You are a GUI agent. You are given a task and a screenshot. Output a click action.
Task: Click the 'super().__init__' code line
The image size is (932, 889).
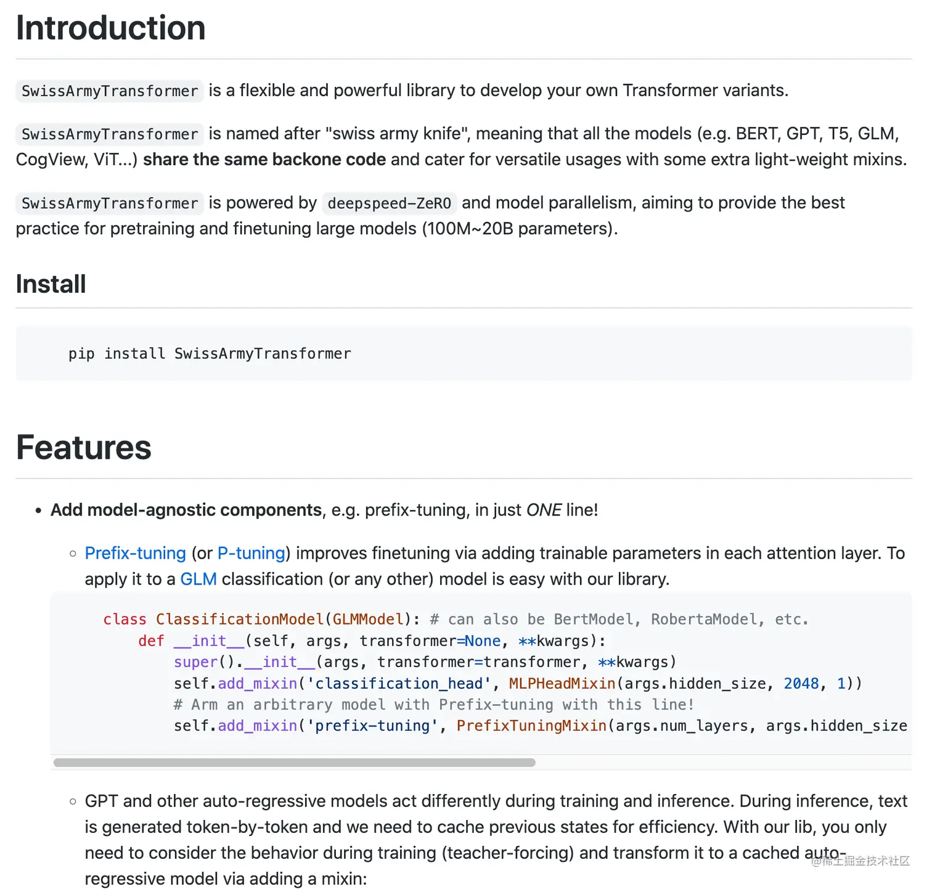click(425, 662)
